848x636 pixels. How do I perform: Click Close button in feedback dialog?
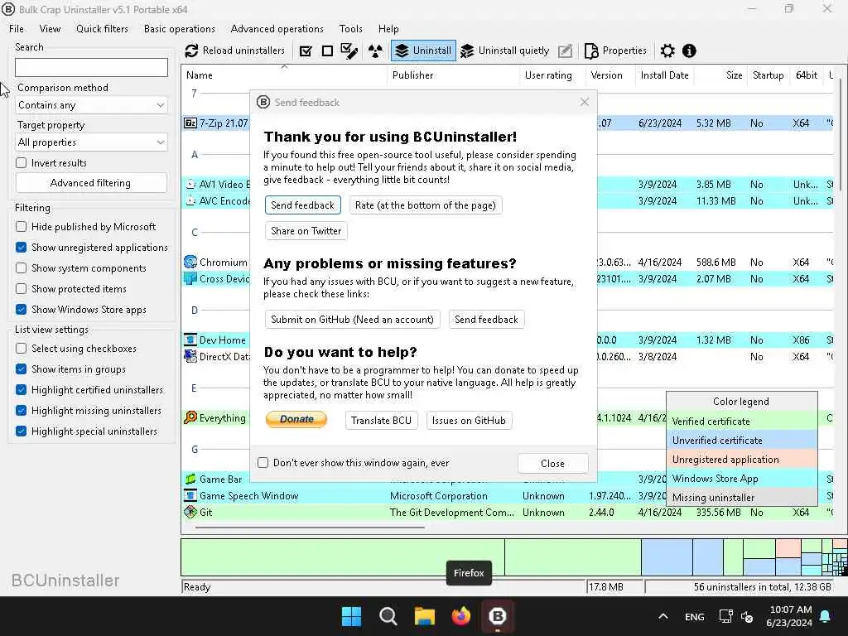pos(552,464)
